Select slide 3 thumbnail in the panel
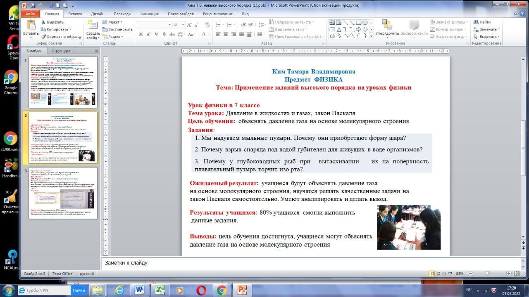 tap(63, 193)
